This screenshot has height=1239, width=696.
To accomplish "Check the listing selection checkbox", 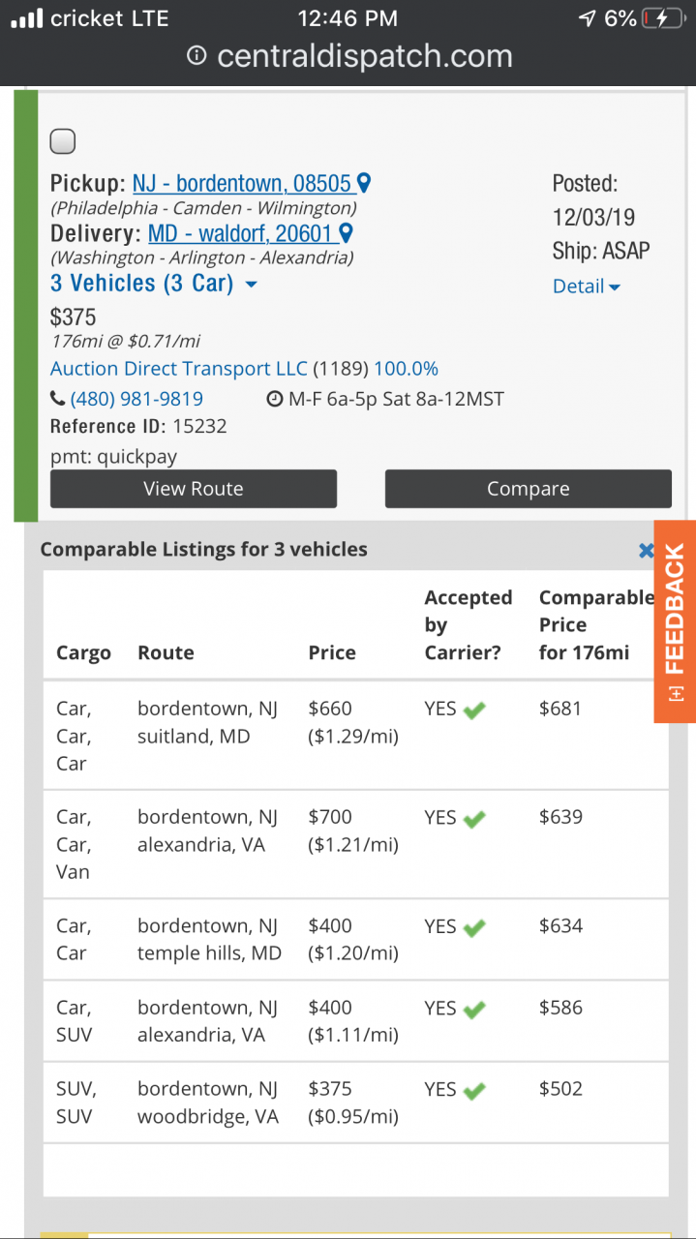I will point(63,141).
